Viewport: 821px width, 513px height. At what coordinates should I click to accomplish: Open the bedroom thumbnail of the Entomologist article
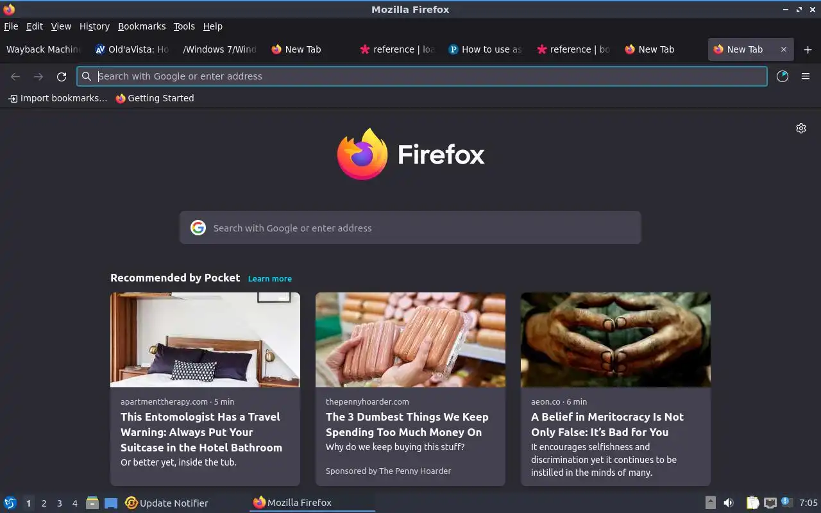(205, 340)
